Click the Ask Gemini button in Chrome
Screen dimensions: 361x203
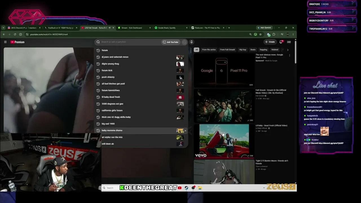(264, 28)
